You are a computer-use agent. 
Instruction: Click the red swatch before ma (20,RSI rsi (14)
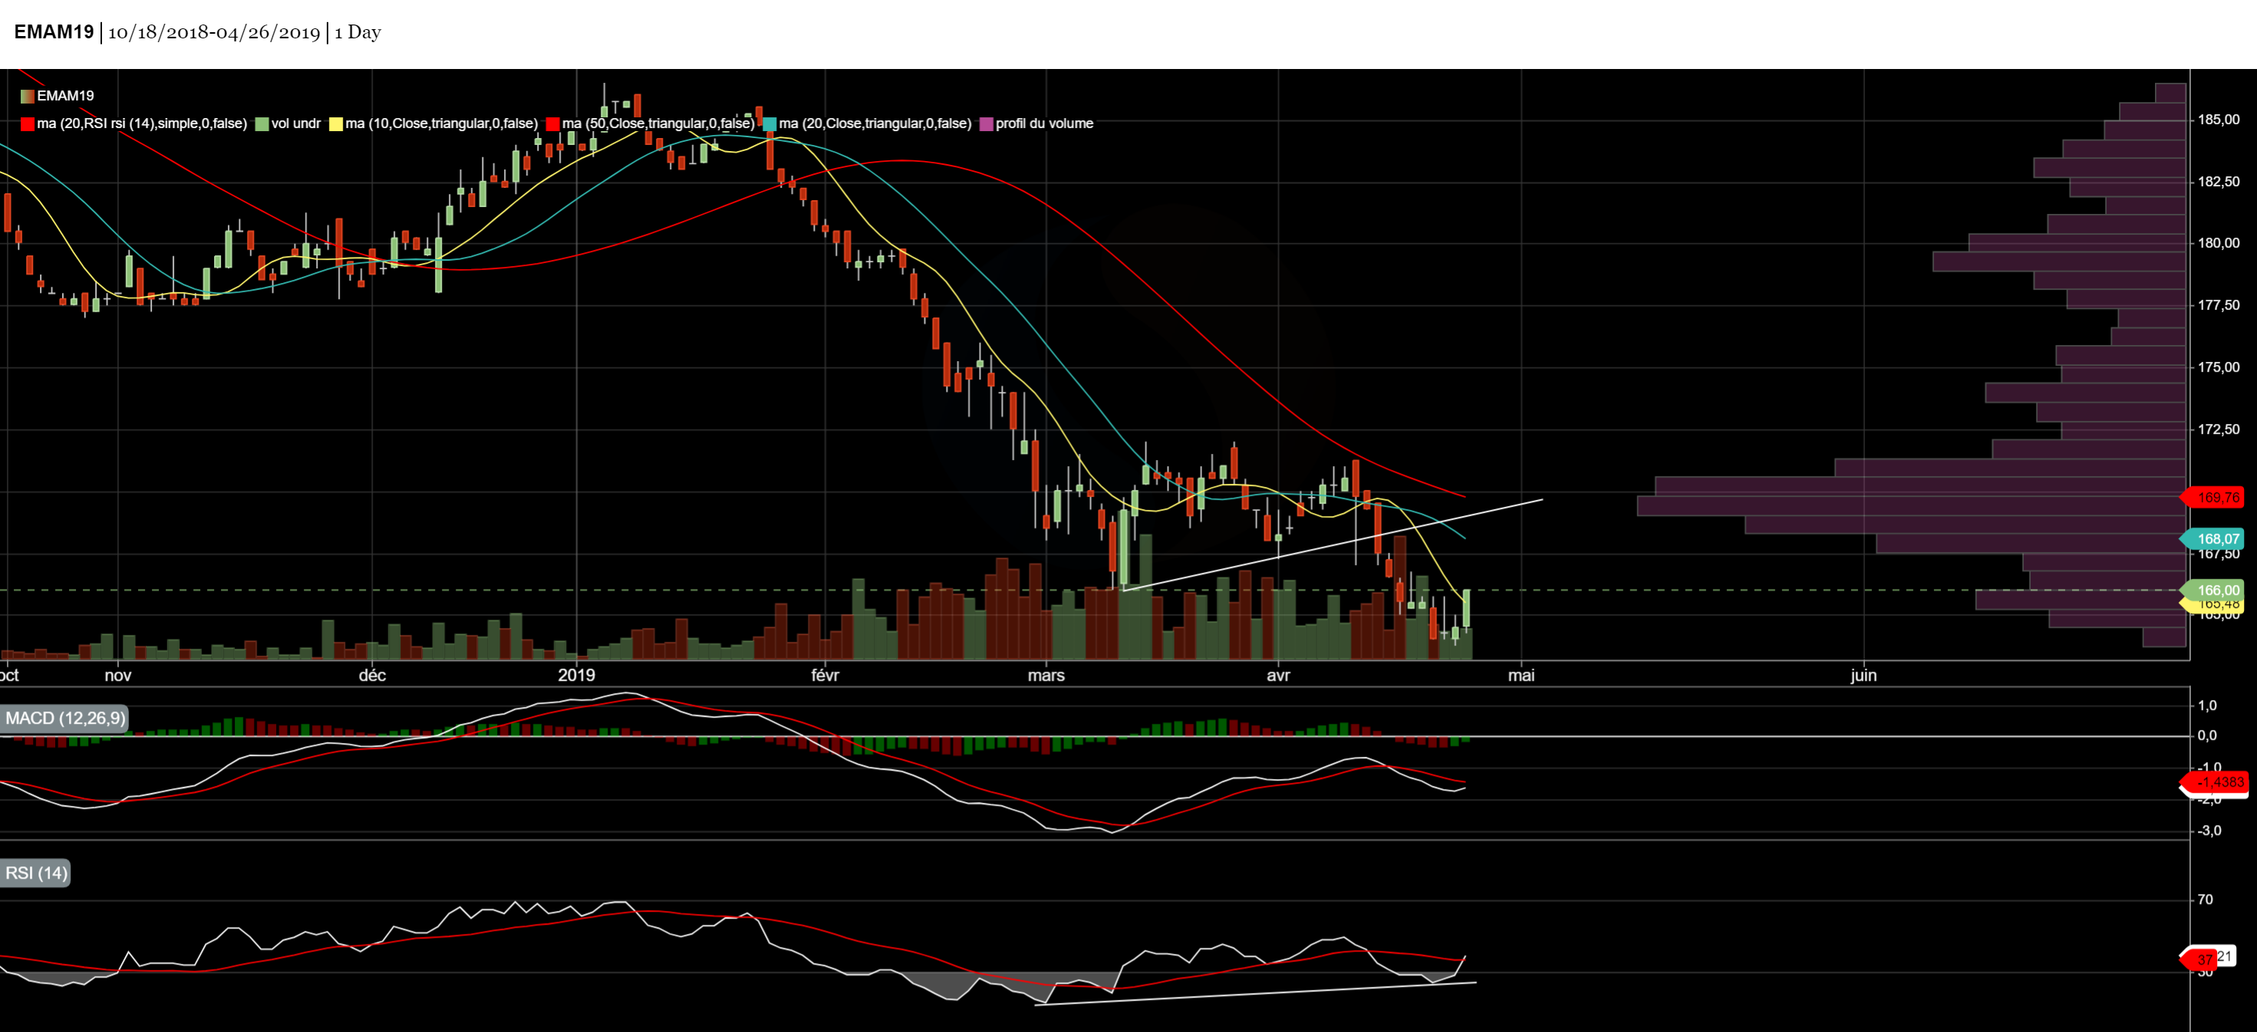pos(27,124)
